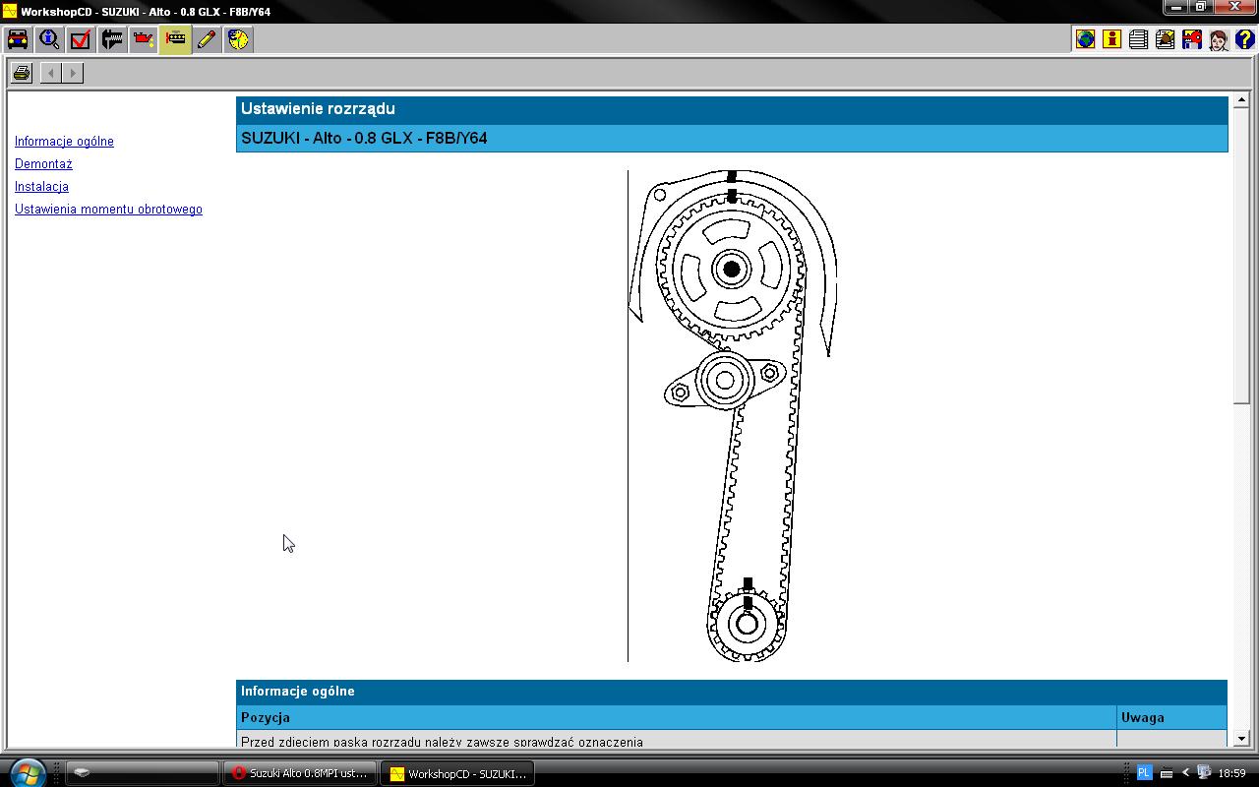
Task: Click the SUZUKI - Alto - 0.8 GLX - F8B/Y64 subtitle
Action: click(364, 139)
